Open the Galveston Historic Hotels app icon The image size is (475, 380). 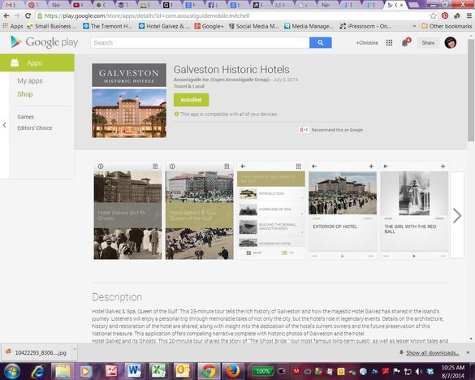[129, 101]
